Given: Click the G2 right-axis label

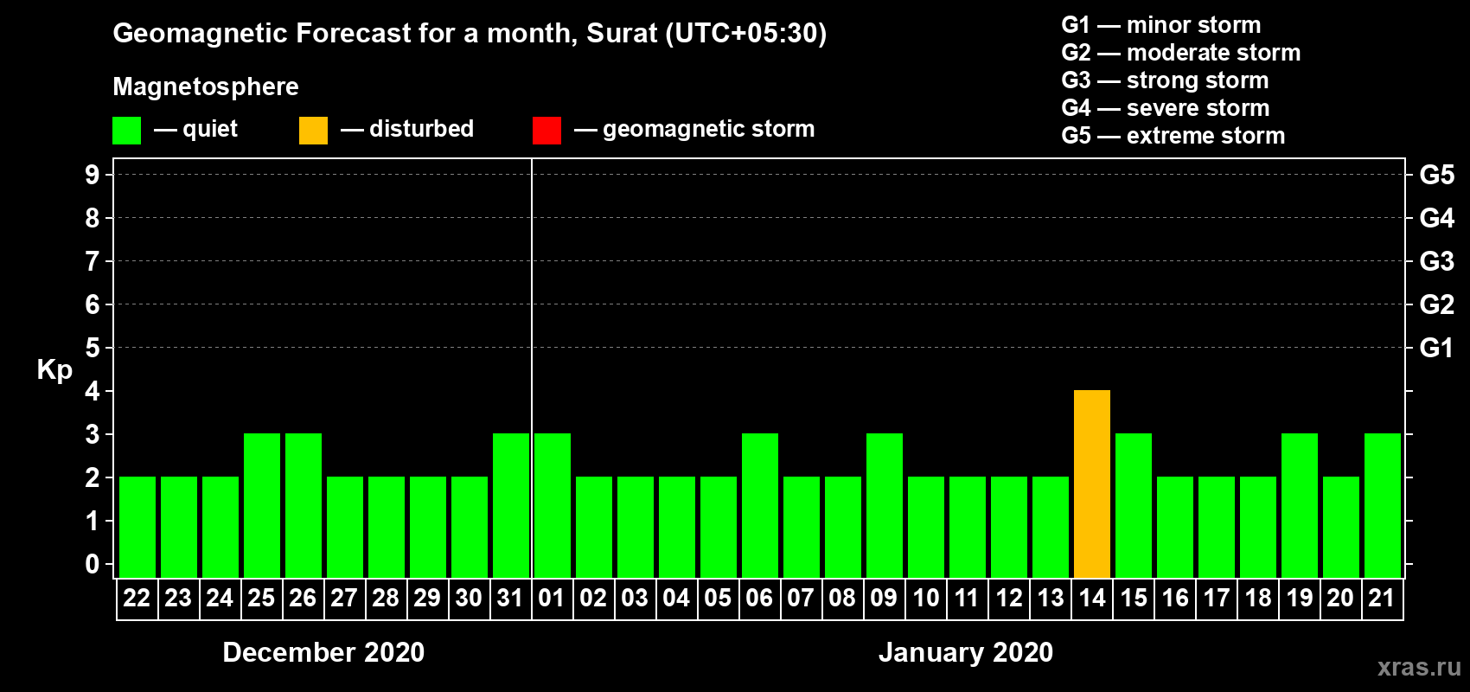Looking at the screenshot, I should pos(1437,304).
